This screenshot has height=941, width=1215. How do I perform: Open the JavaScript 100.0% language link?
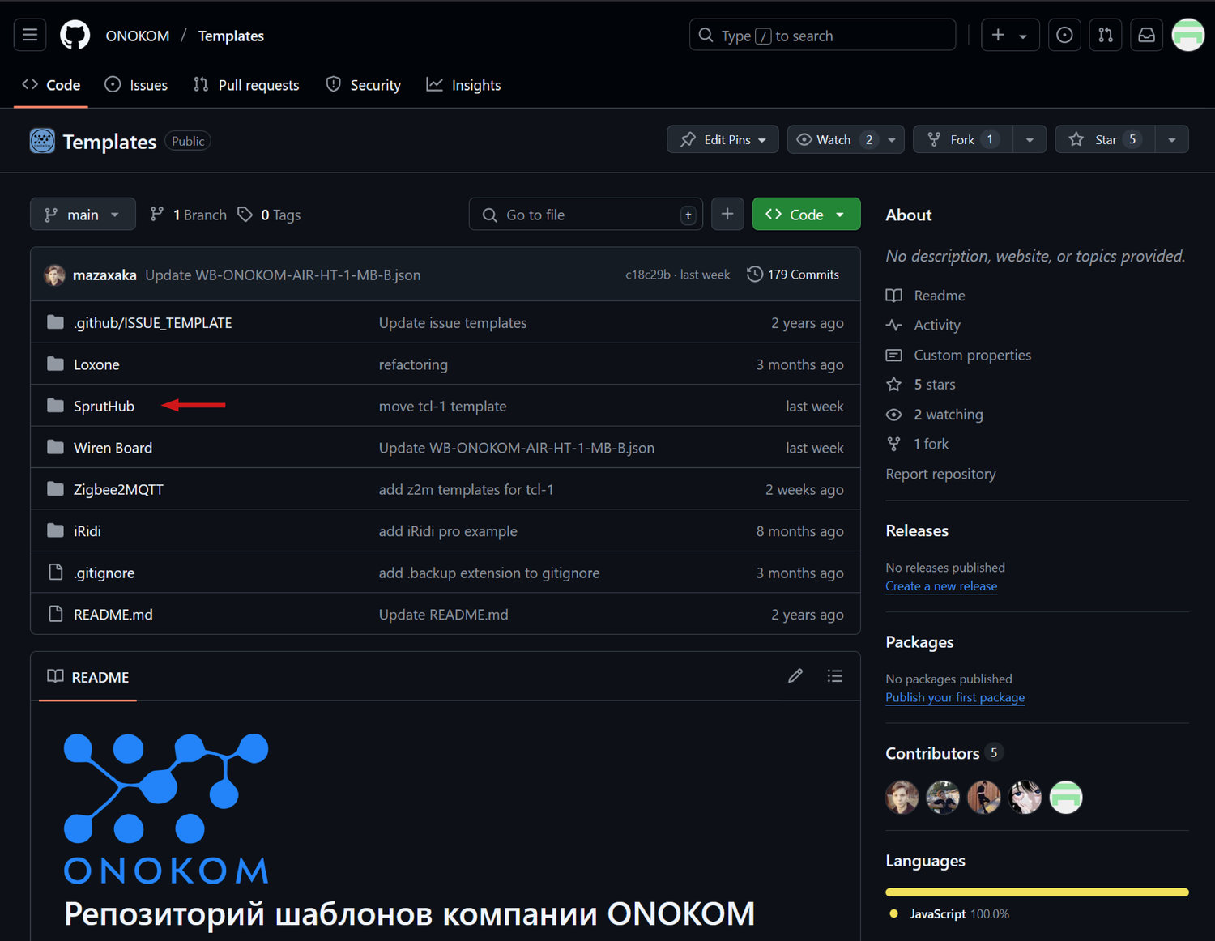[x=950, y=913]
